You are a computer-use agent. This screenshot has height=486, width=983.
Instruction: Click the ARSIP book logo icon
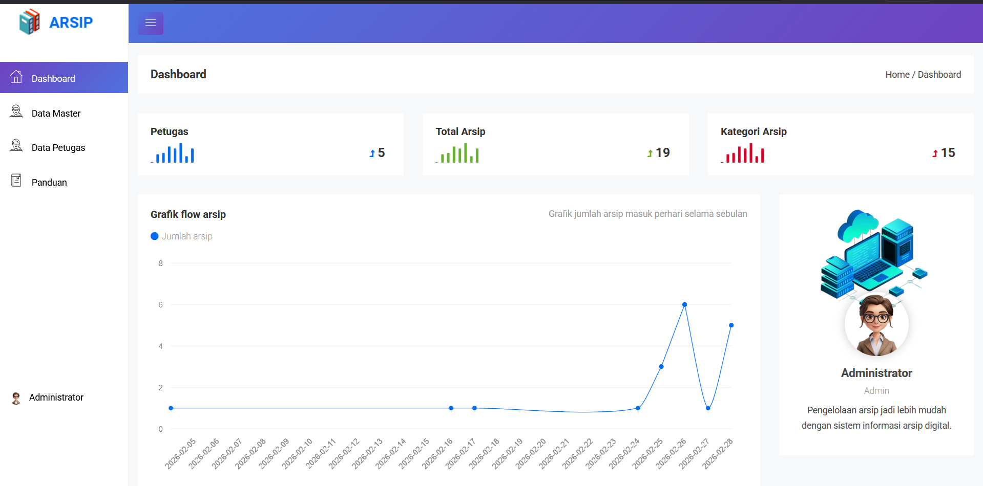30,22
